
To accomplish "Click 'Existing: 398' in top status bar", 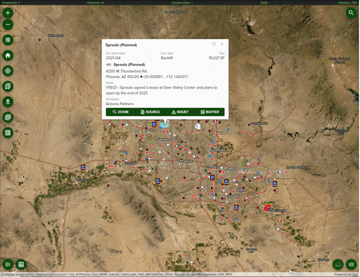I will point(347,3).
